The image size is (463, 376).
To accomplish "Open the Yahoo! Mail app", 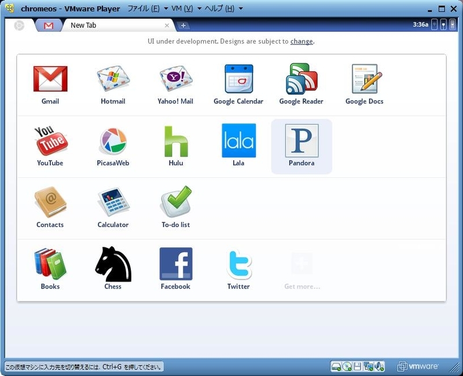I will 176,85.
